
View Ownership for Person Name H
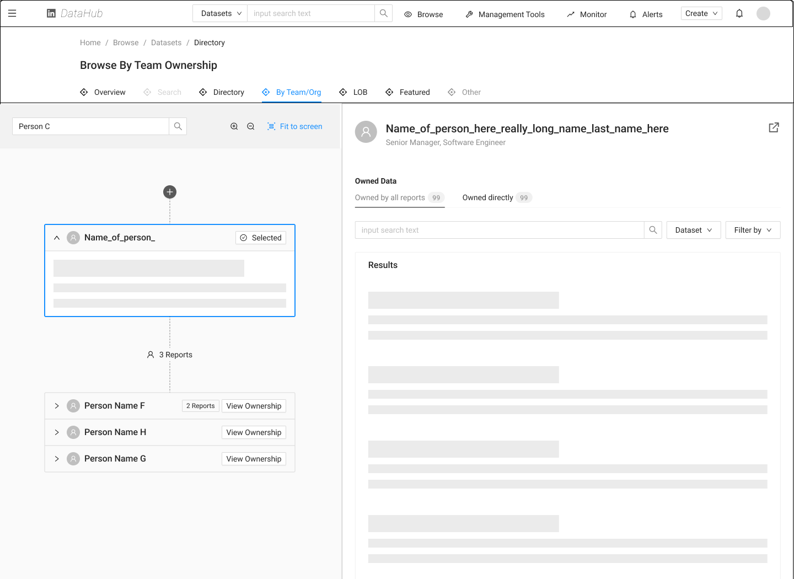point(254,432)
